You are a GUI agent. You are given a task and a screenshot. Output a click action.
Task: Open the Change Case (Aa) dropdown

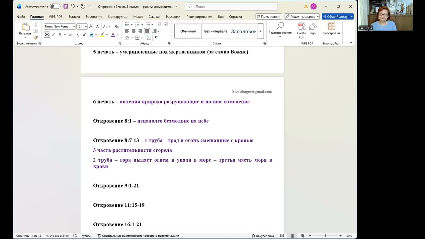click(x=107, y=27)
